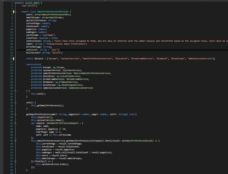Screen dimensions: 228x174
Task: Click the IAdminSessionService type name
Action: click(x=81, y=88)
